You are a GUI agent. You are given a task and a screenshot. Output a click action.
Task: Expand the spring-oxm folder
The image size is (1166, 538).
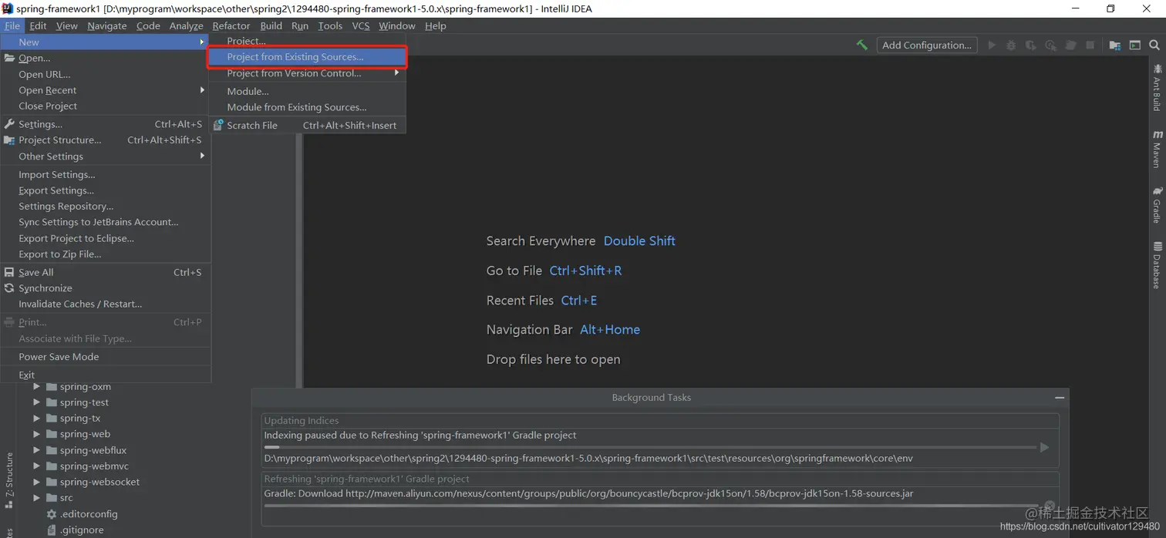point(36,387)
